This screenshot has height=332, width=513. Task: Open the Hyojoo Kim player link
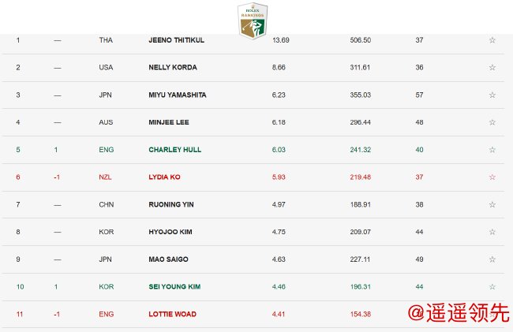[170, 232]
